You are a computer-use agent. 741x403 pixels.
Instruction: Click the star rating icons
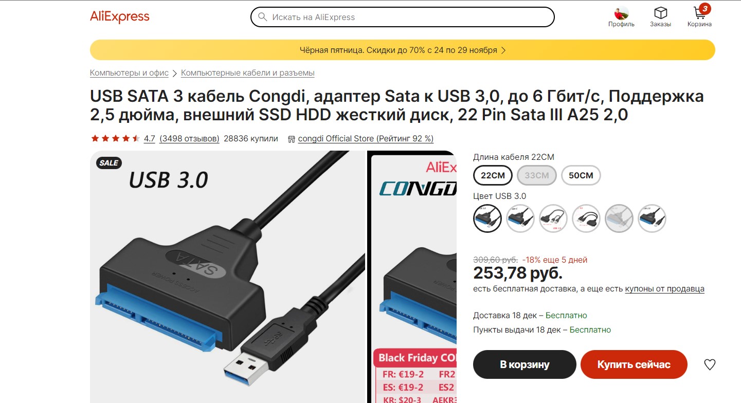[115, 138]
